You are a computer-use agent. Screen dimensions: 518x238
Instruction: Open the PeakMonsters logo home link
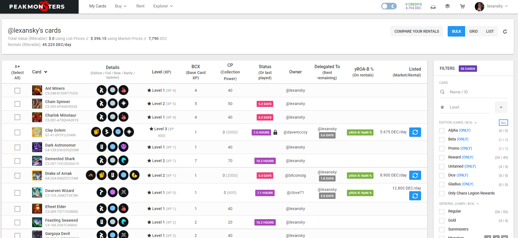click(x=37, y=6)
